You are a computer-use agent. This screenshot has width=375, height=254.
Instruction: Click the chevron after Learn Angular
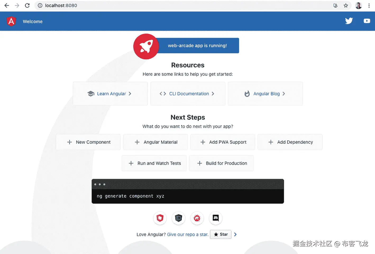coord(130,93)
